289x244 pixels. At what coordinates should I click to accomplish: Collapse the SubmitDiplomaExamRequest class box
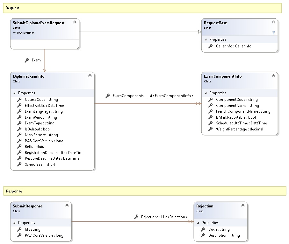tap(75, 22)
